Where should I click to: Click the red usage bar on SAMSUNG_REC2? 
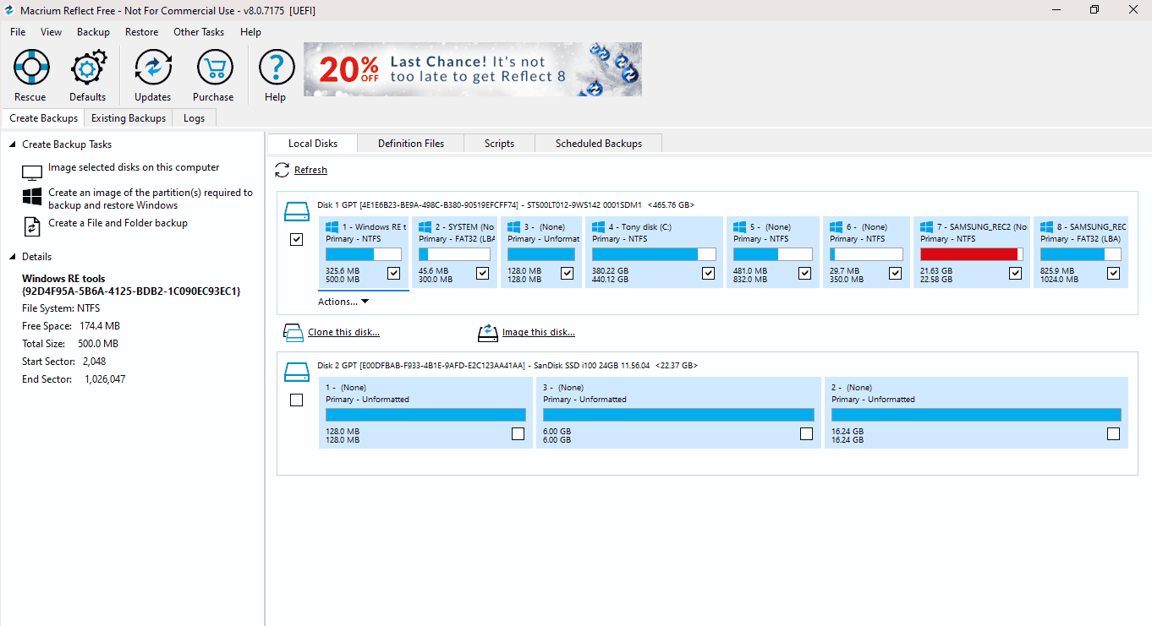coord(968,253)
